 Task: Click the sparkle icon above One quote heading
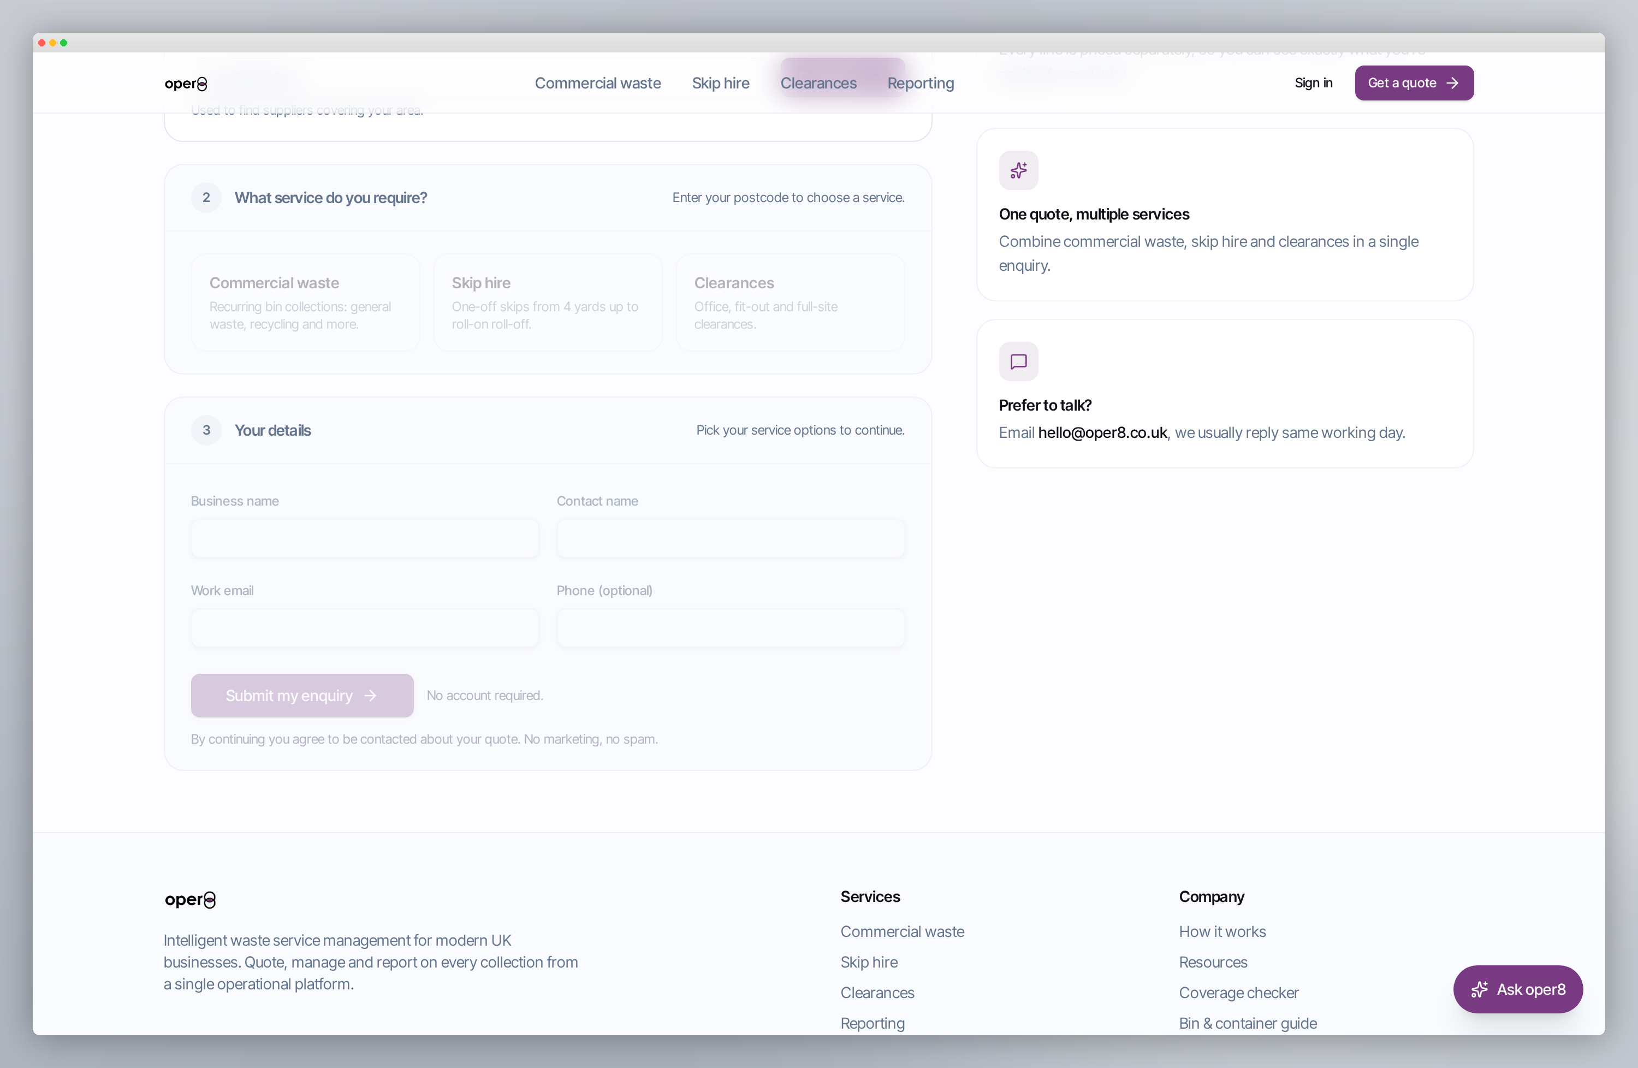coord(1018,170)
